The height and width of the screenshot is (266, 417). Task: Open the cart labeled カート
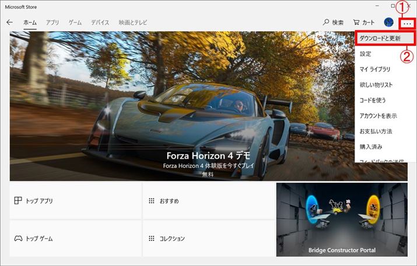pos(363,23)
